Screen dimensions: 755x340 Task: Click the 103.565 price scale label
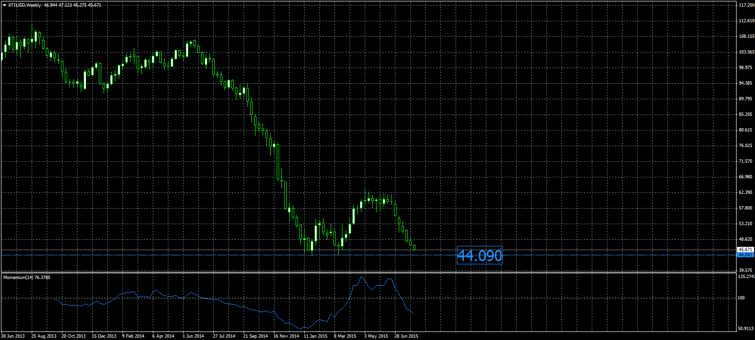point(746,52)
